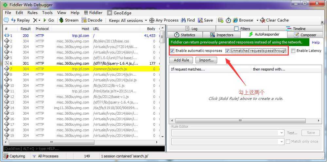Open the File menu
Viewport: 327px width, 162px height.
coord(8,13)
